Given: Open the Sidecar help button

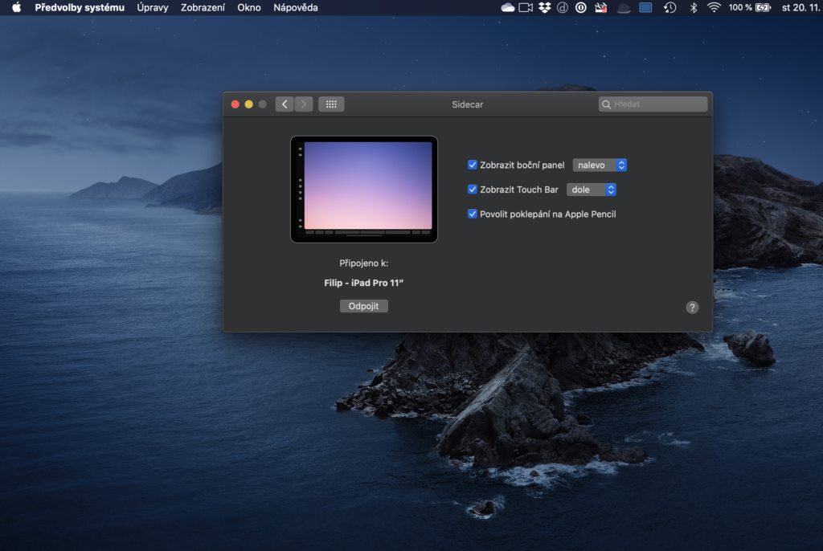Looking at the screenshot, I should pos(692,308).
